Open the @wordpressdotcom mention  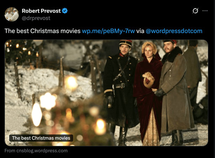tap(174, 31)
